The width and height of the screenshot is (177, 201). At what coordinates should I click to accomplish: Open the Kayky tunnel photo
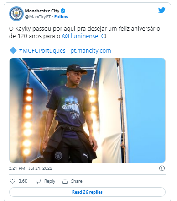[x=87, y=110]
